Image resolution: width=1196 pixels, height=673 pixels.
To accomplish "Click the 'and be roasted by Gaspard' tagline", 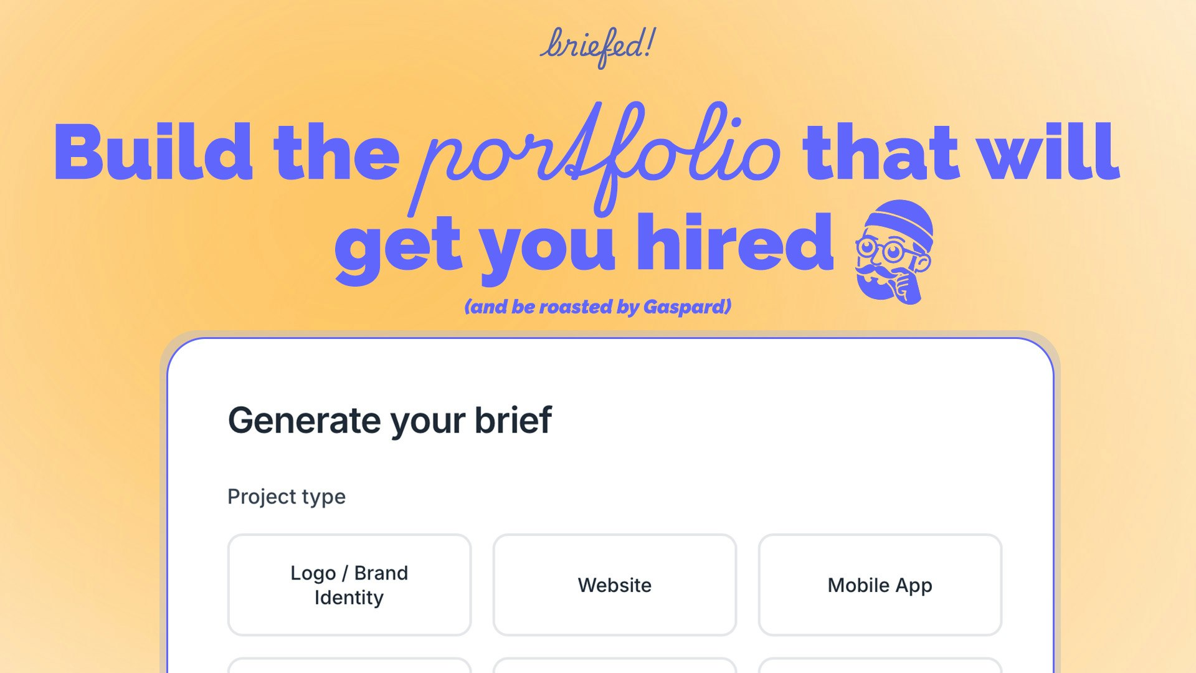I will [598, 307].
